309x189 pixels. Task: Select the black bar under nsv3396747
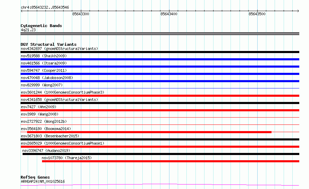click(x=161, y=154)
